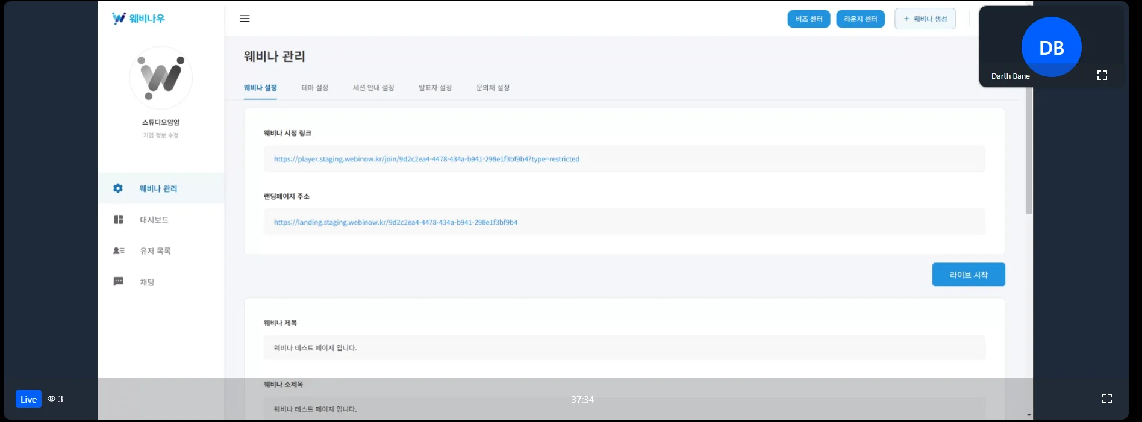
Task: Click the hamburger menu icon
Action: pos(245,19)
